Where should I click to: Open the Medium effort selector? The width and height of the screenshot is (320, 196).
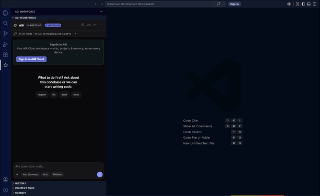(57, 175)
